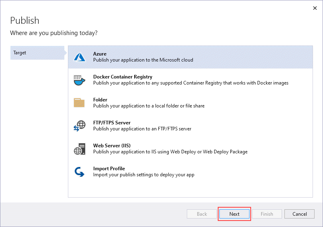
Task: Click the Import Profile arrow icon
Action: click(x=79, y=172)
